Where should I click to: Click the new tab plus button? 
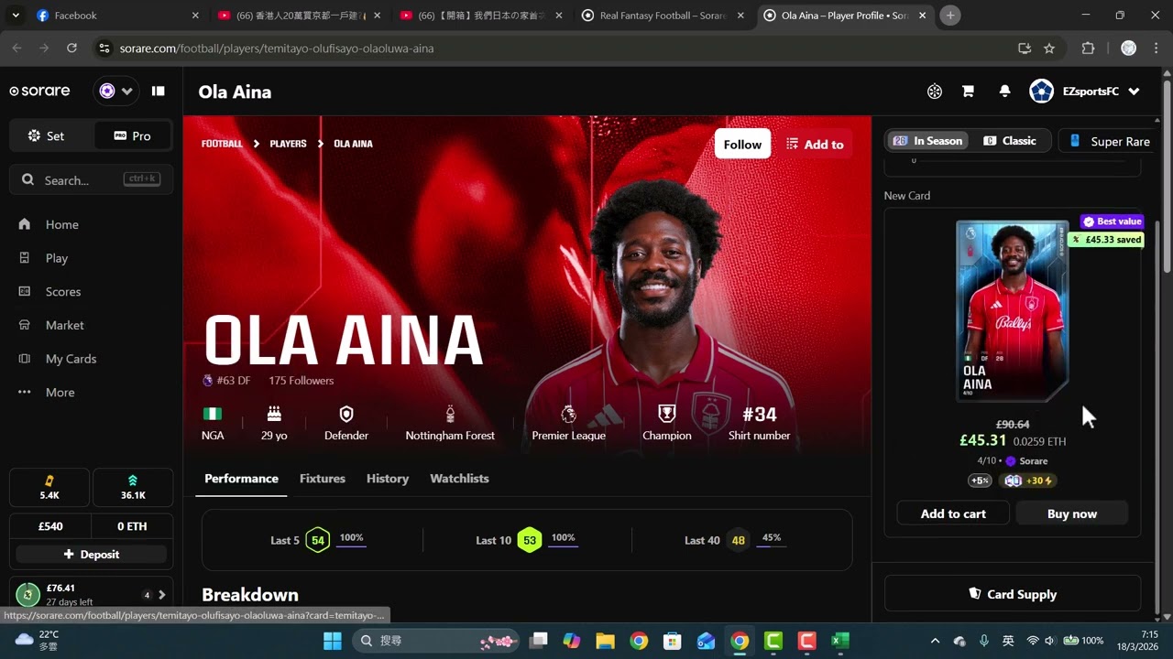(x=950, y=16)
